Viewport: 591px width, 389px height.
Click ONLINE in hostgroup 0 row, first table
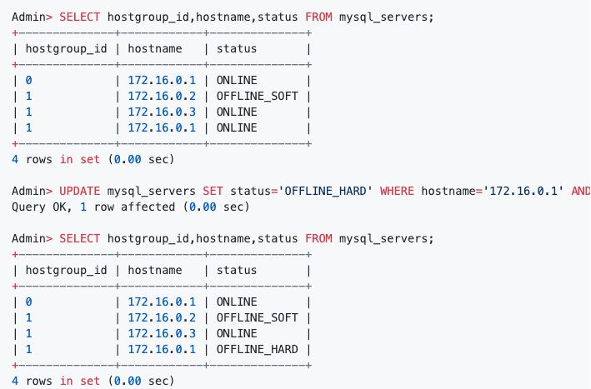pyautogui.click(x=237, y=80)
